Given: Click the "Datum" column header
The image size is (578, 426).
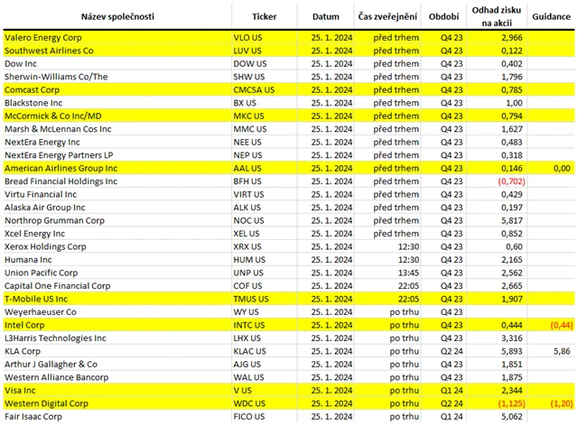Looking at the screenshot, I should (325, 17).
